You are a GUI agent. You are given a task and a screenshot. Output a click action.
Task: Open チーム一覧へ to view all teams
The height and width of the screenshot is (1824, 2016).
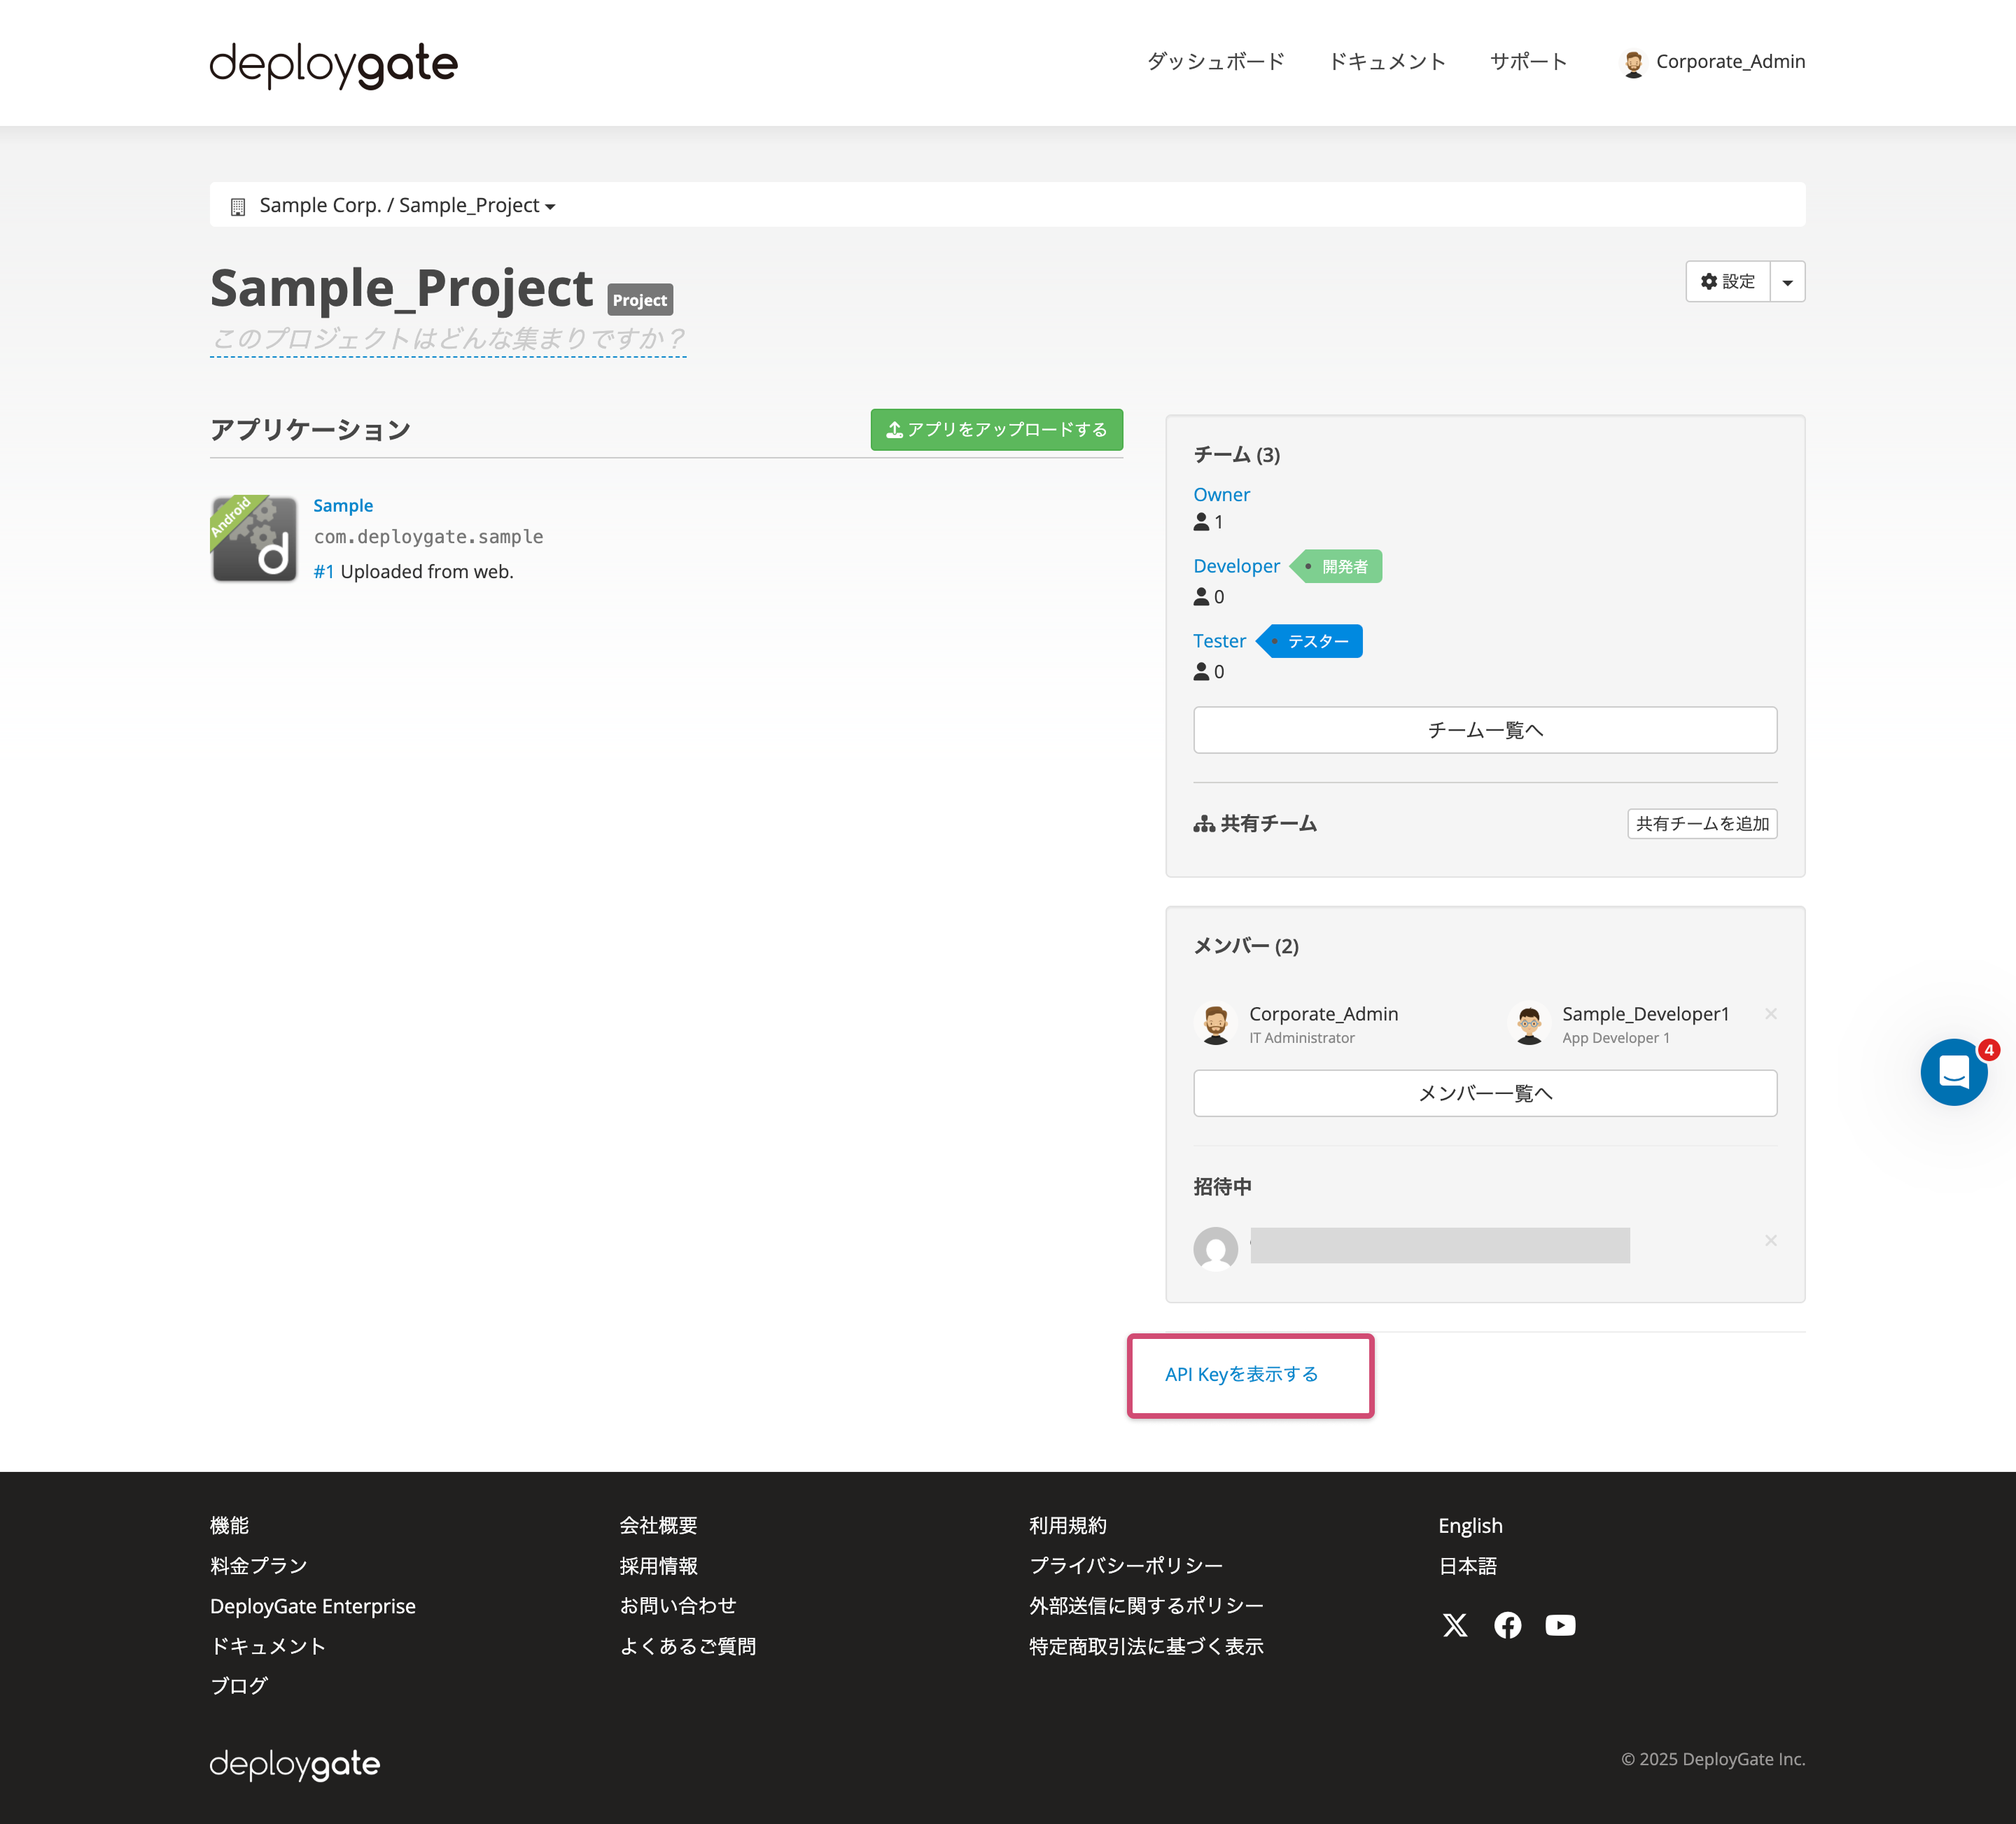(x=1484, y=730)
